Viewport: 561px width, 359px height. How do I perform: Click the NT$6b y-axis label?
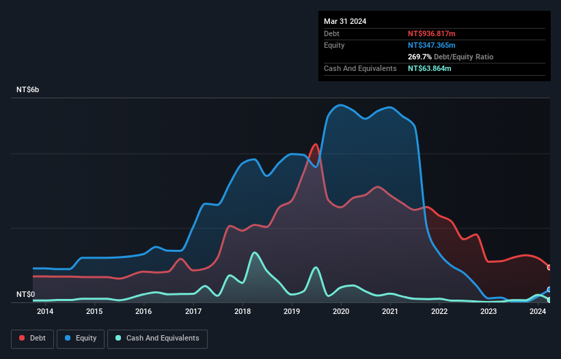(x=28, y=89)
